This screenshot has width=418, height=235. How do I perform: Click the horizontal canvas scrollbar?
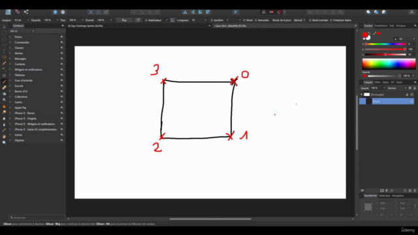point(210,219)
